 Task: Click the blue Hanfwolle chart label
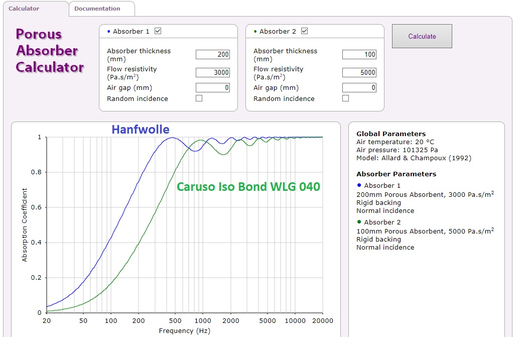pyautogui.click(x=140, y=130)
